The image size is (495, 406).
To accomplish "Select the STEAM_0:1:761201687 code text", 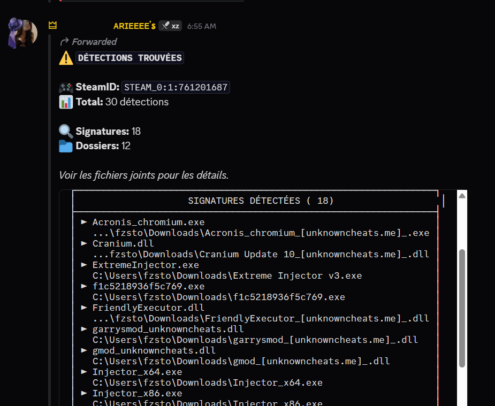I will [176, 87].
